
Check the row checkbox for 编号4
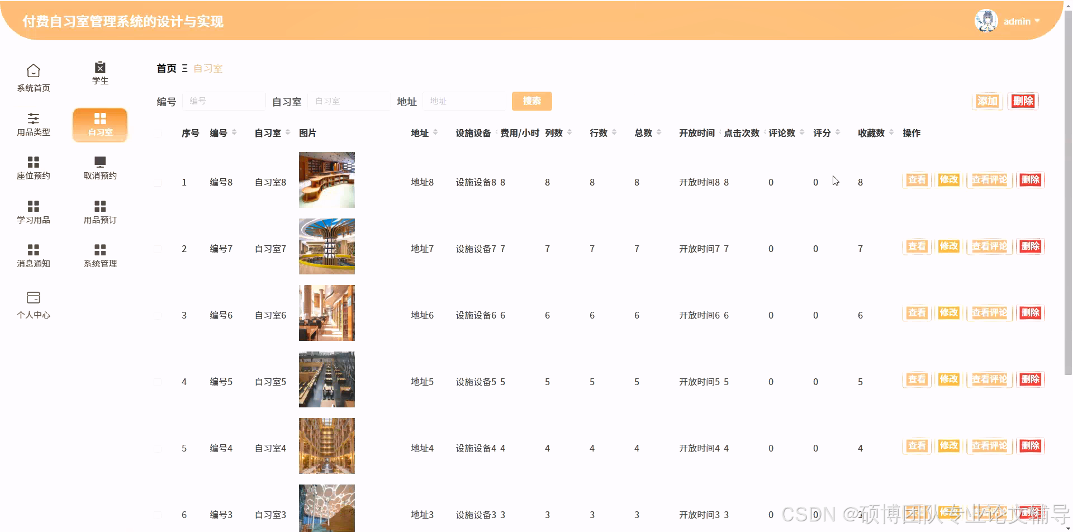(158, 449)
